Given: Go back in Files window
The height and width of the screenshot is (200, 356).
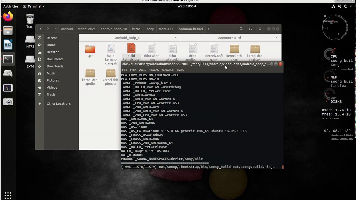Looking at the screenshot, I should [x=41, y=29].
